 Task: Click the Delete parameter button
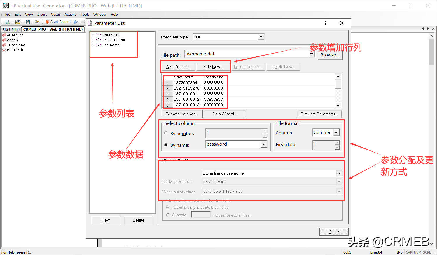(138, 220)
